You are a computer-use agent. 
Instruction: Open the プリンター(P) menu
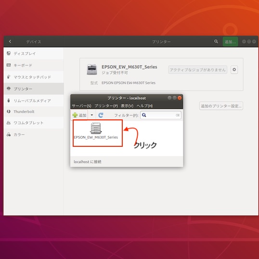click(106, 106)
